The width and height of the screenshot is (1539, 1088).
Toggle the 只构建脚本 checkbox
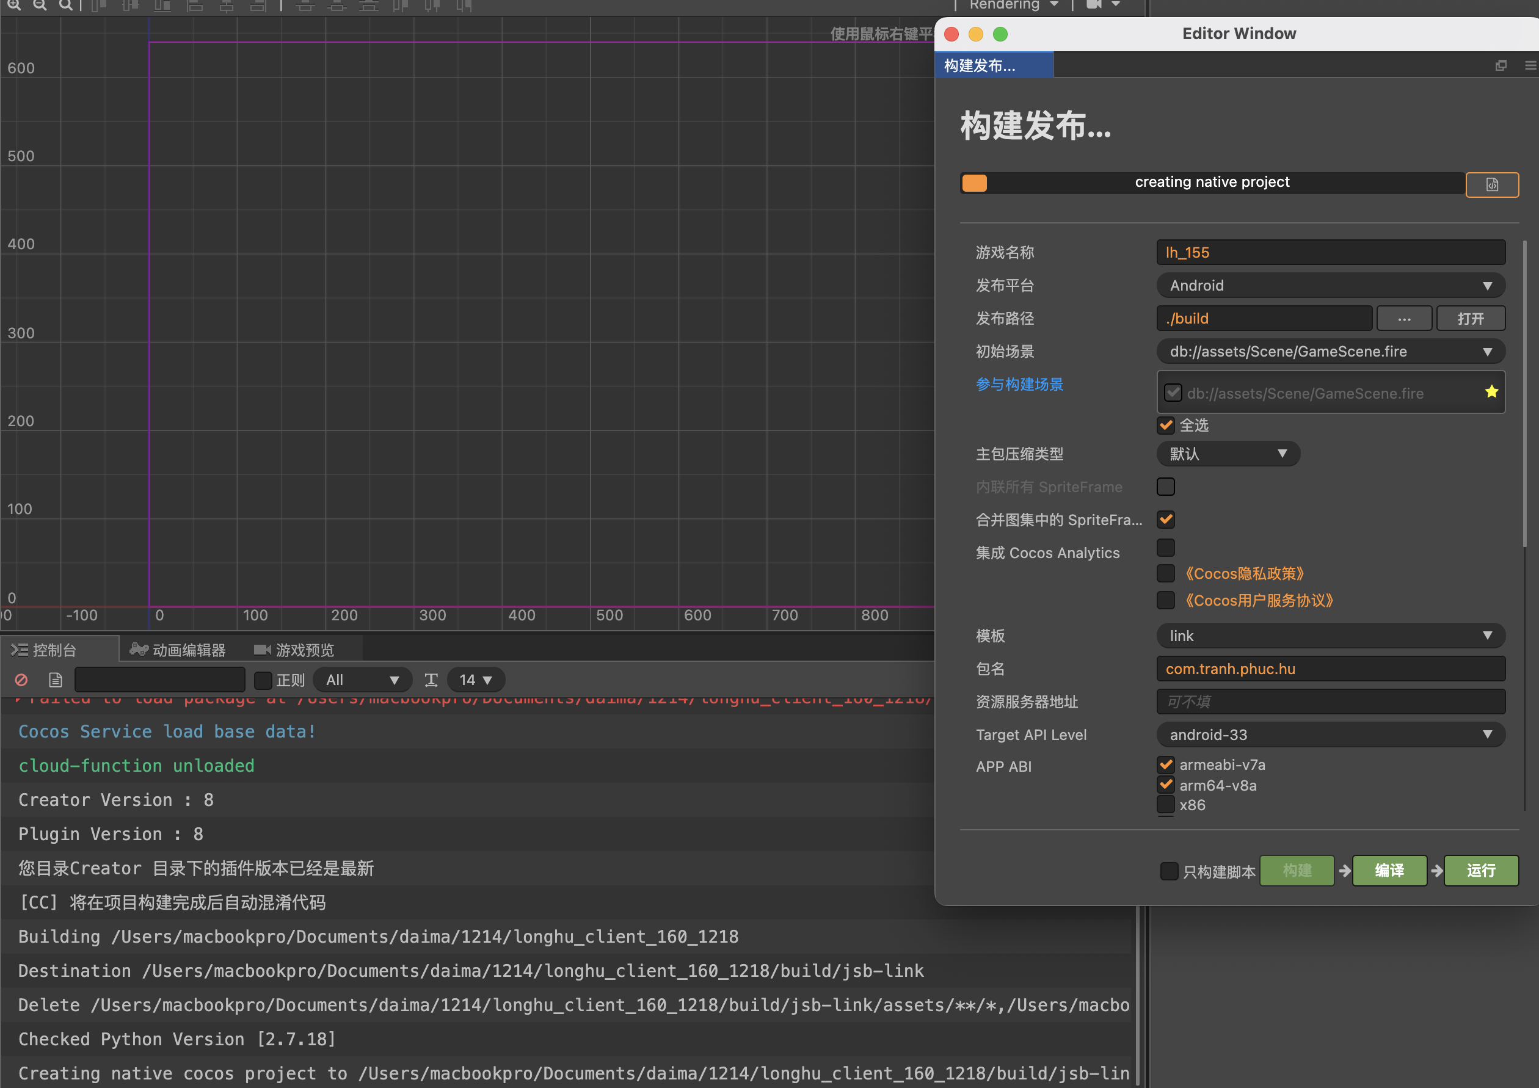pos(1169,871)
